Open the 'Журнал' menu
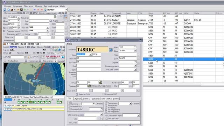The image size is (224, 126). coord(7,6)
